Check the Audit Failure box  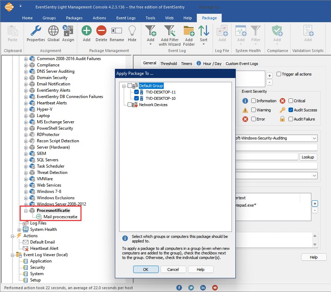[x=291, y=119]
